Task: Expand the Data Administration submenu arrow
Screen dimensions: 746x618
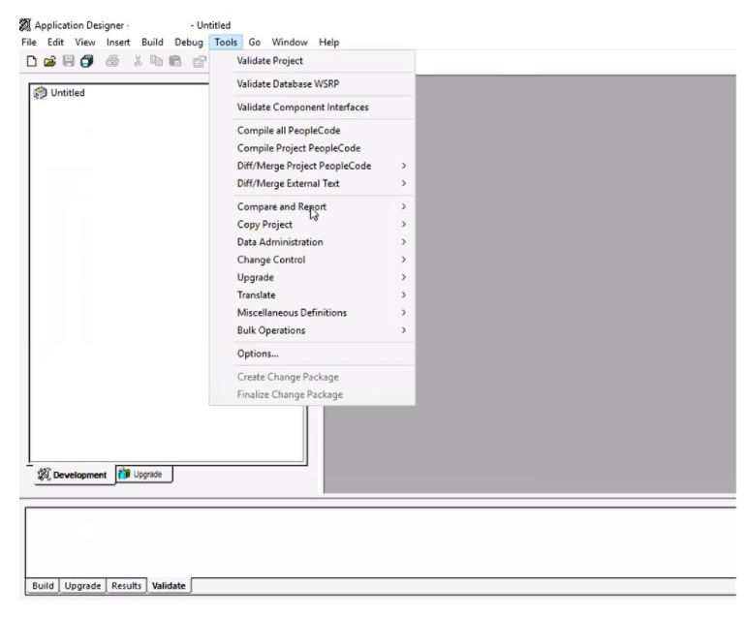Action: [403, 242]
